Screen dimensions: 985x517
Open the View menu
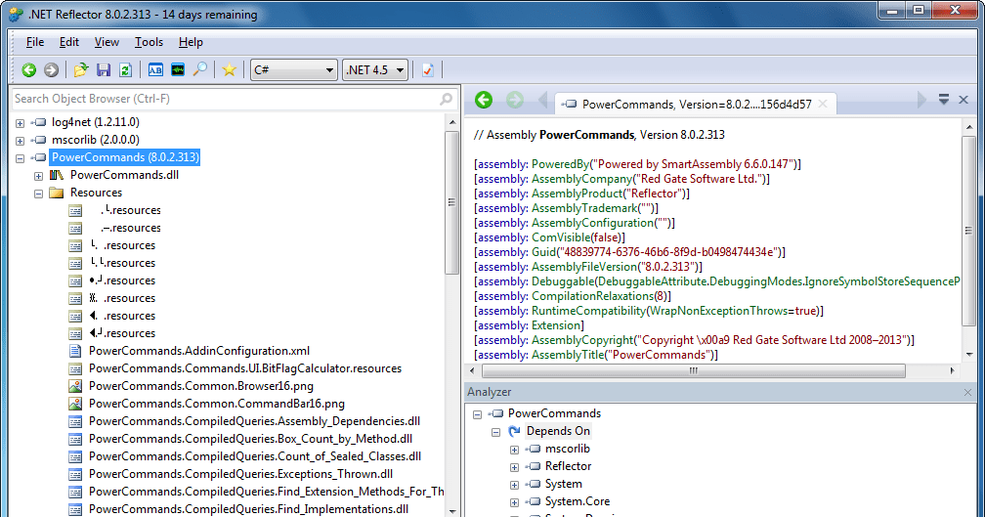click(x=107, y=42)
